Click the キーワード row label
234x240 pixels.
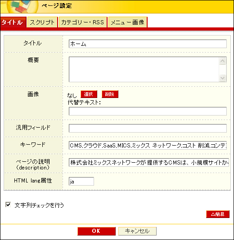(x=33, y=144)
